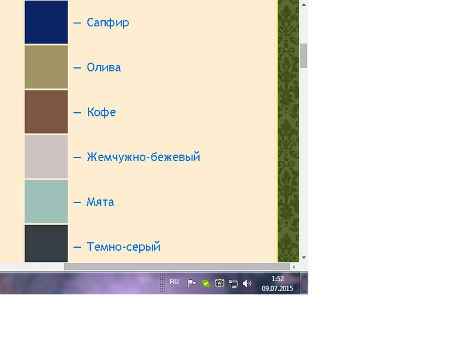Pick the Мята mint swatch
This screenshot has width=460, height=345.
point(46,201)
